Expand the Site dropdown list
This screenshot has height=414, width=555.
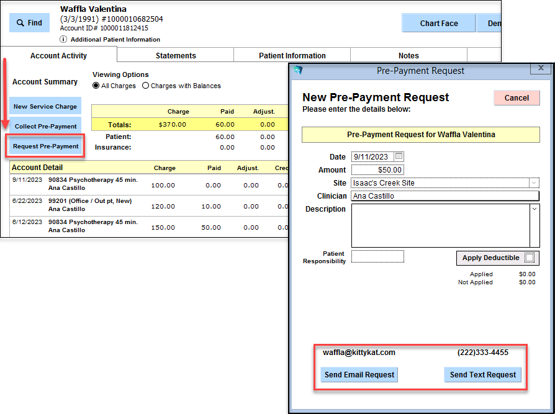point(534,183)
